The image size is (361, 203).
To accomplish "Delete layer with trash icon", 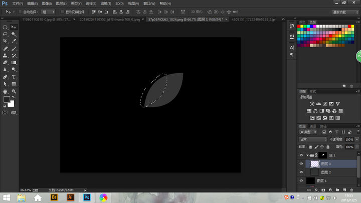I will pyautogui.click(x=351, y=190).
